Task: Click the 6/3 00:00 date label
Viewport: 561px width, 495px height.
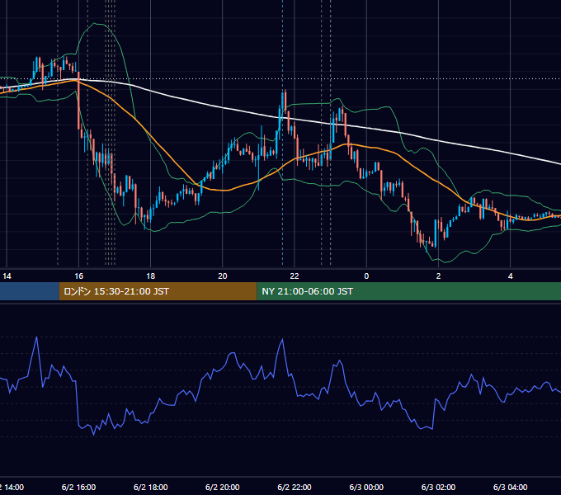Action: click(x=366, y=487)
